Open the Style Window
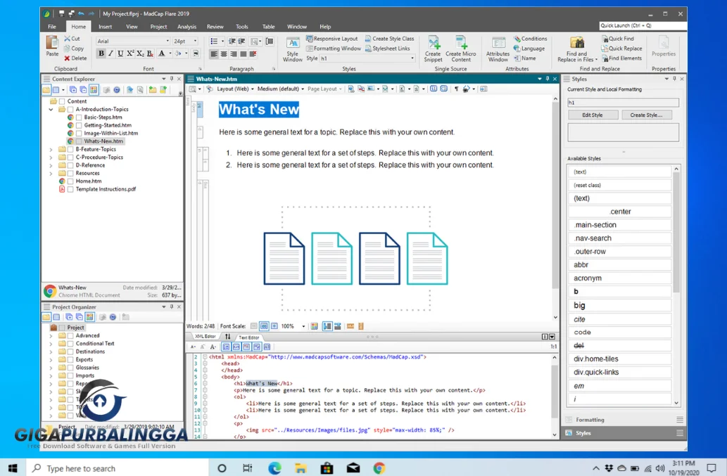The image size is (727, 476). [x=293, y=49]
